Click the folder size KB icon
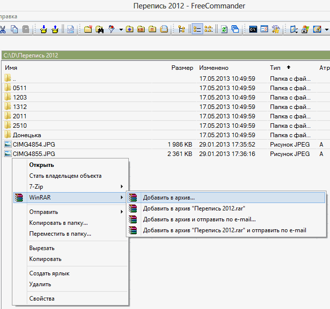The image size is (330, 309). (x=141, y=29)
